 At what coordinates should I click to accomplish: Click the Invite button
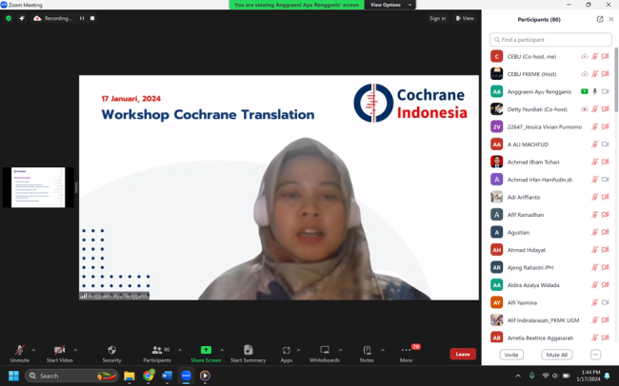point(511,355)
